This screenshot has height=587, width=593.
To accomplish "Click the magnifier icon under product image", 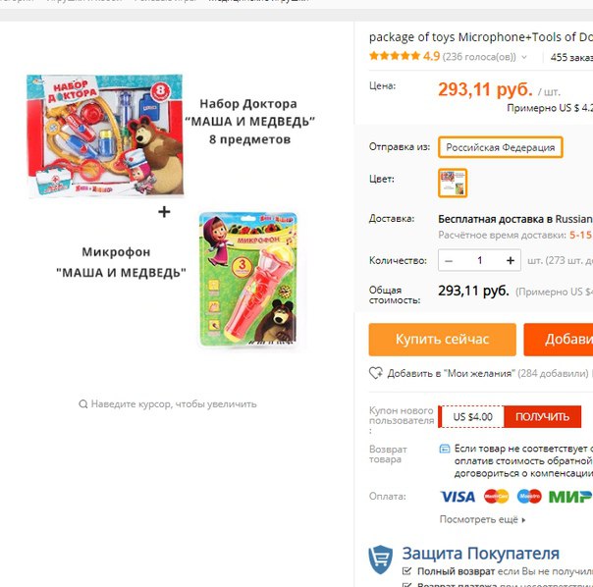I will [82, 404].
